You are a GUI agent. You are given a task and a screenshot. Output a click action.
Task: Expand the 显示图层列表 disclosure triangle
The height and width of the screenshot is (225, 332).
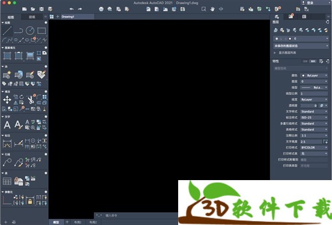coord(275,53)
